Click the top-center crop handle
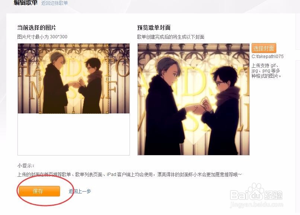300x215 pixels. click(74, 45)
